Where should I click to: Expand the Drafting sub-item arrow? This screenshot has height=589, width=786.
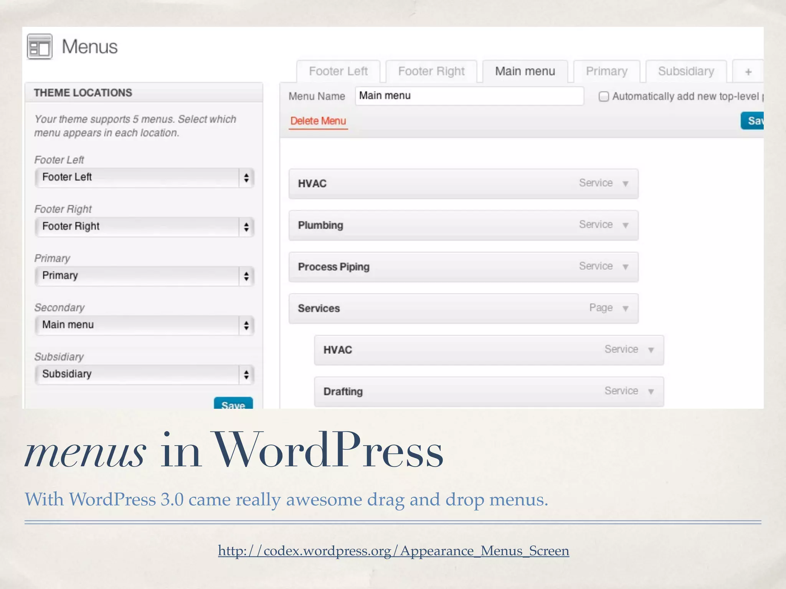coord(651,392)
